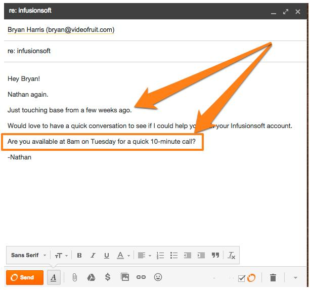Image resolution: width=310 pixels, height=290 pixels.
Task: Expand compose window to full screen
Action: point(286,12)
